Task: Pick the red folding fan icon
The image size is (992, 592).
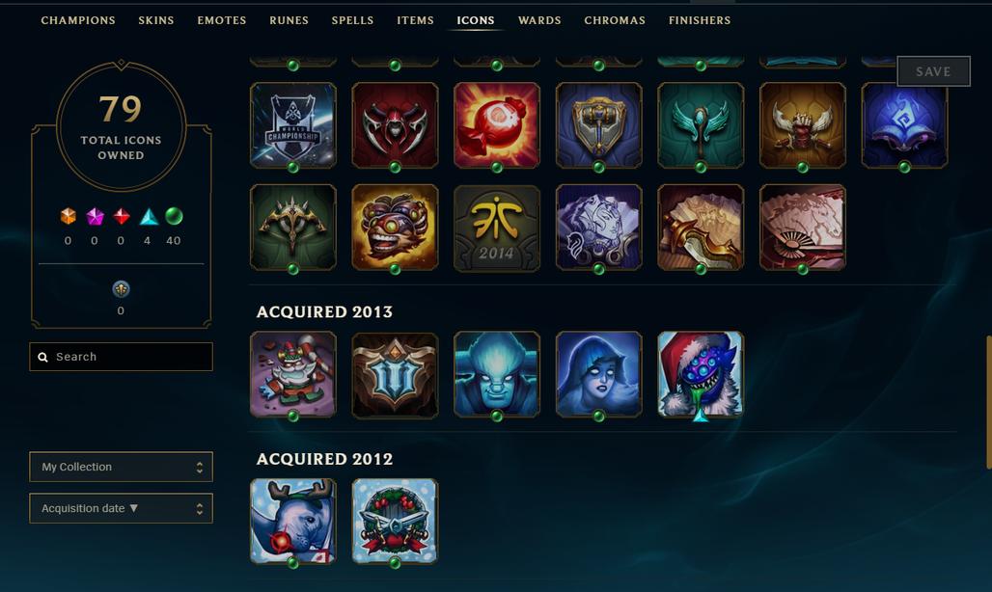Action: [x=802, y=228]
